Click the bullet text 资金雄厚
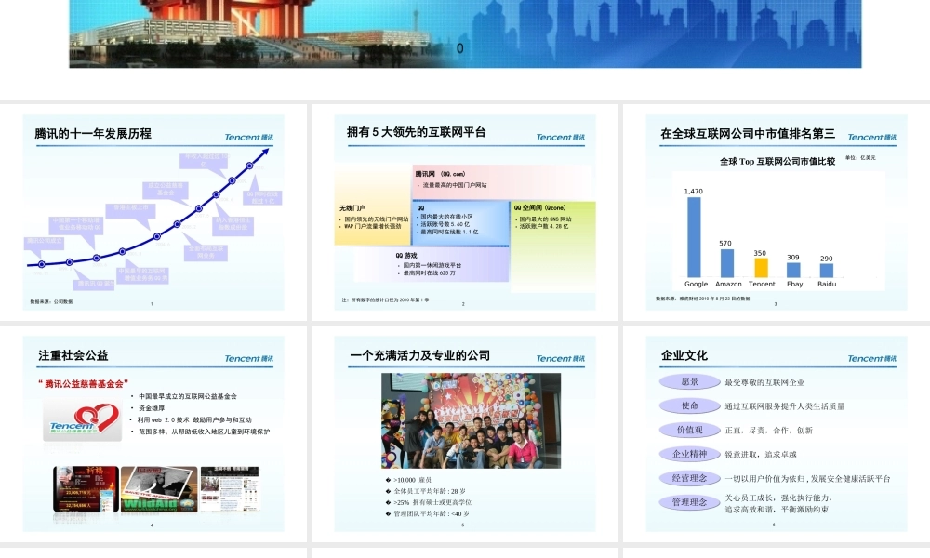Image resolution: width=930 pixels, height=558 pixels. point(152,408)
